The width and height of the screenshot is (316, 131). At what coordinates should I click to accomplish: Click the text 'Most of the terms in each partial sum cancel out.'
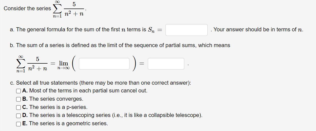88,91
